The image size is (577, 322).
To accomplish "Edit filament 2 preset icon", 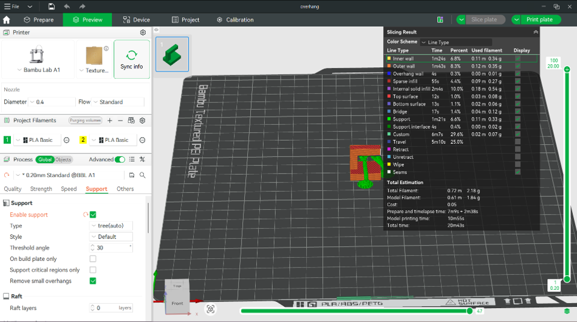I will point(142,140).
